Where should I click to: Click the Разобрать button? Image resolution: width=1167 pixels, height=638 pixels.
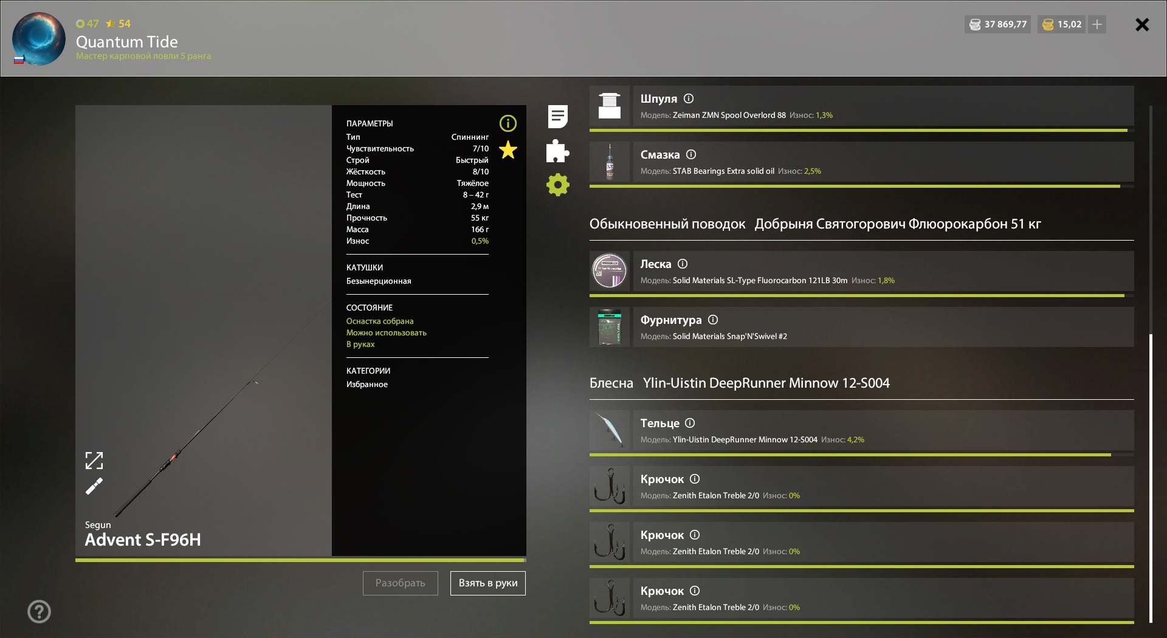click(x=401, y=583)
